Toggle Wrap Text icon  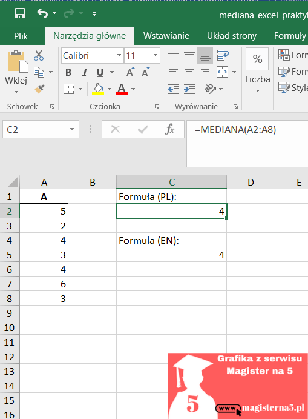pyautogui.click(x=223, y=55)
